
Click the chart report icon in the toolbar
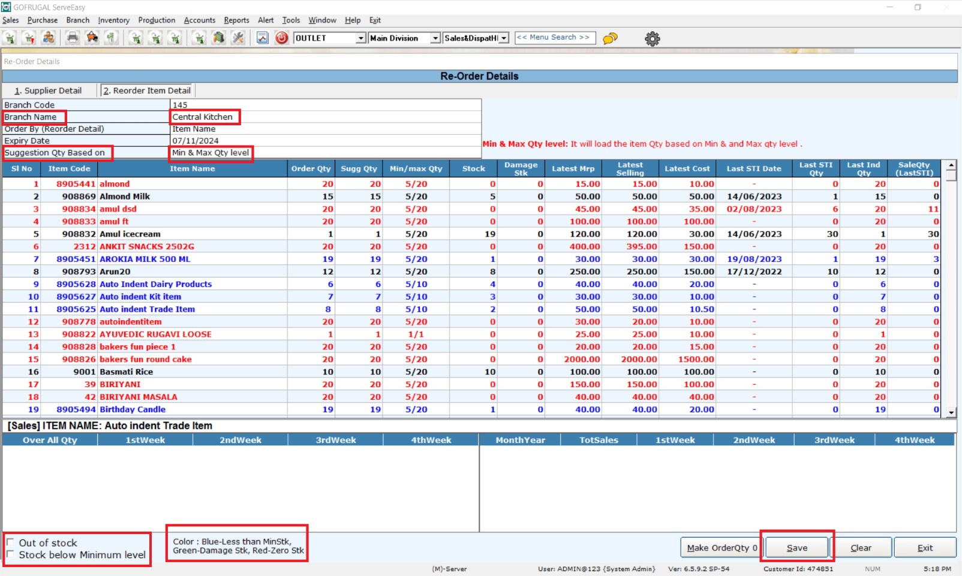262,38
